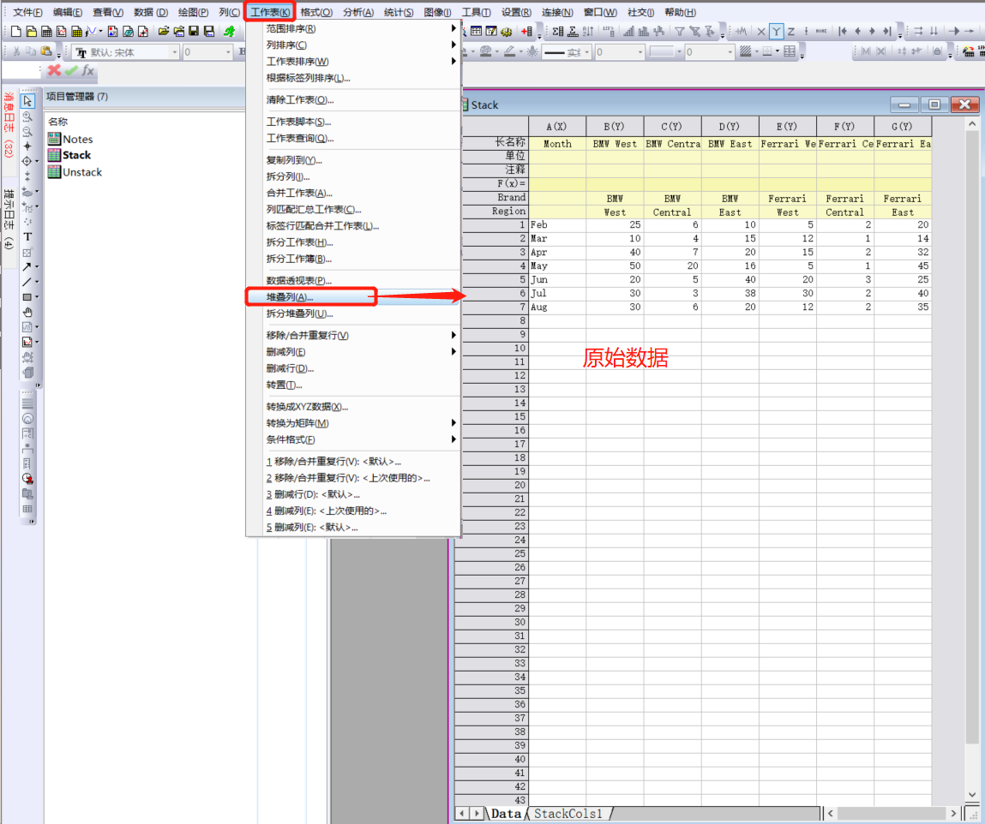Image resolution: width=985 pixels, height=824 pixels.
Task: Create a new graph window from the toolbar
Action: click(x=62, y=31)
